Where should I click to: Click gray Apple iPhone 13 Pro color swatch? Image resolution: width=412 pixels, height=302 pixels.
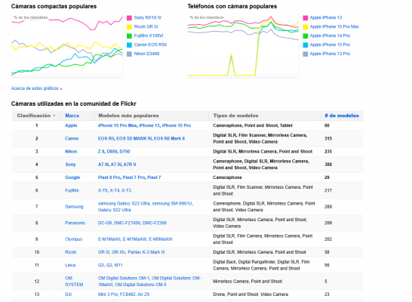(306, 54)
